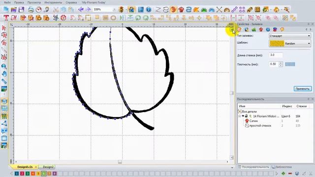Screen dimensions: 315x177
Task: Select the crossed needles X tool
Action: point(219,9)
